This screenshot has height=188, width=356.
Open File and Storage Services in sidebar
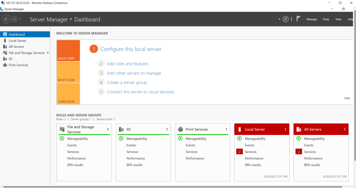point(26,53)
